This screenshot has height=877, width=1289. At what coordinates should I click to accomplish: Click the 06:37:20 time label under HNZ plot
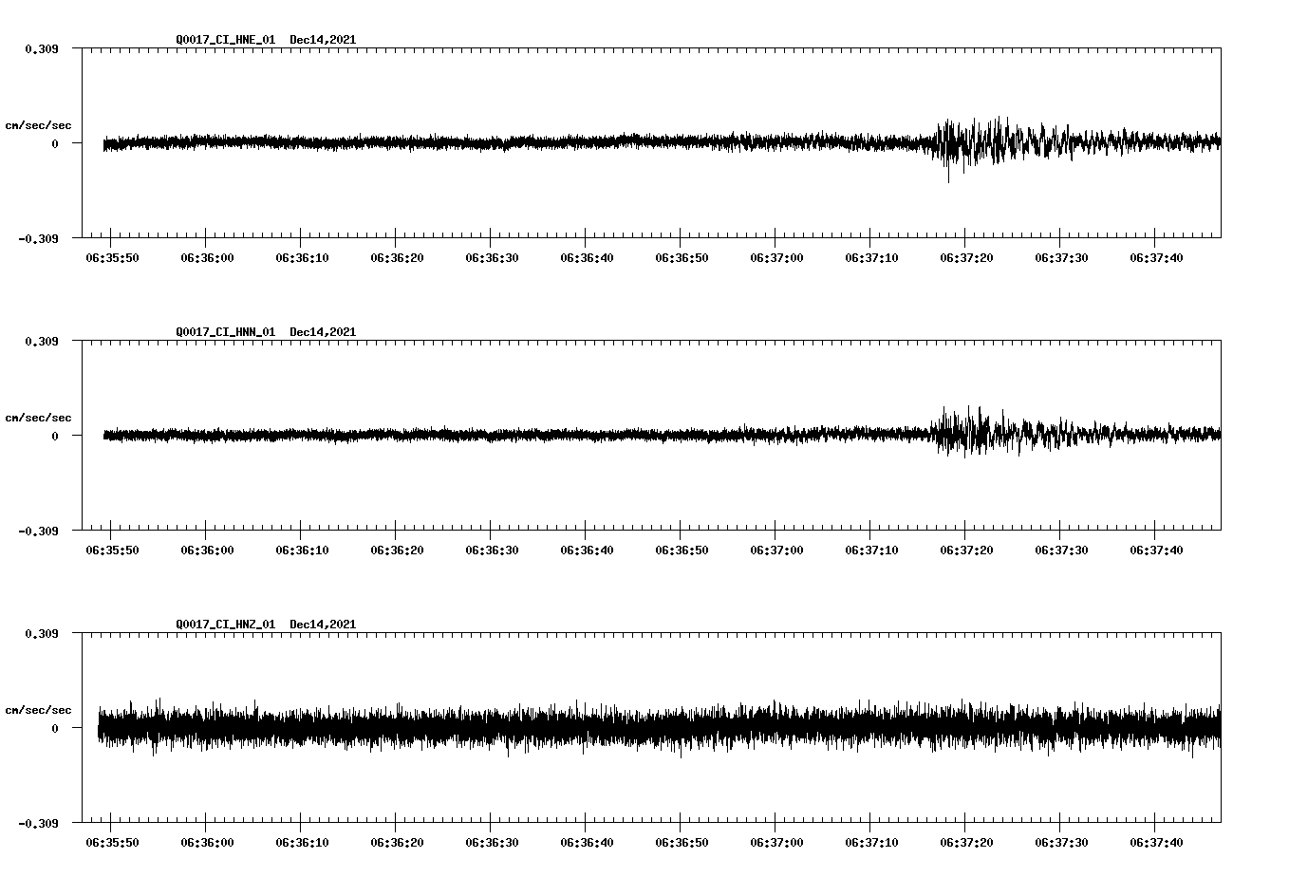click(966, 843)
